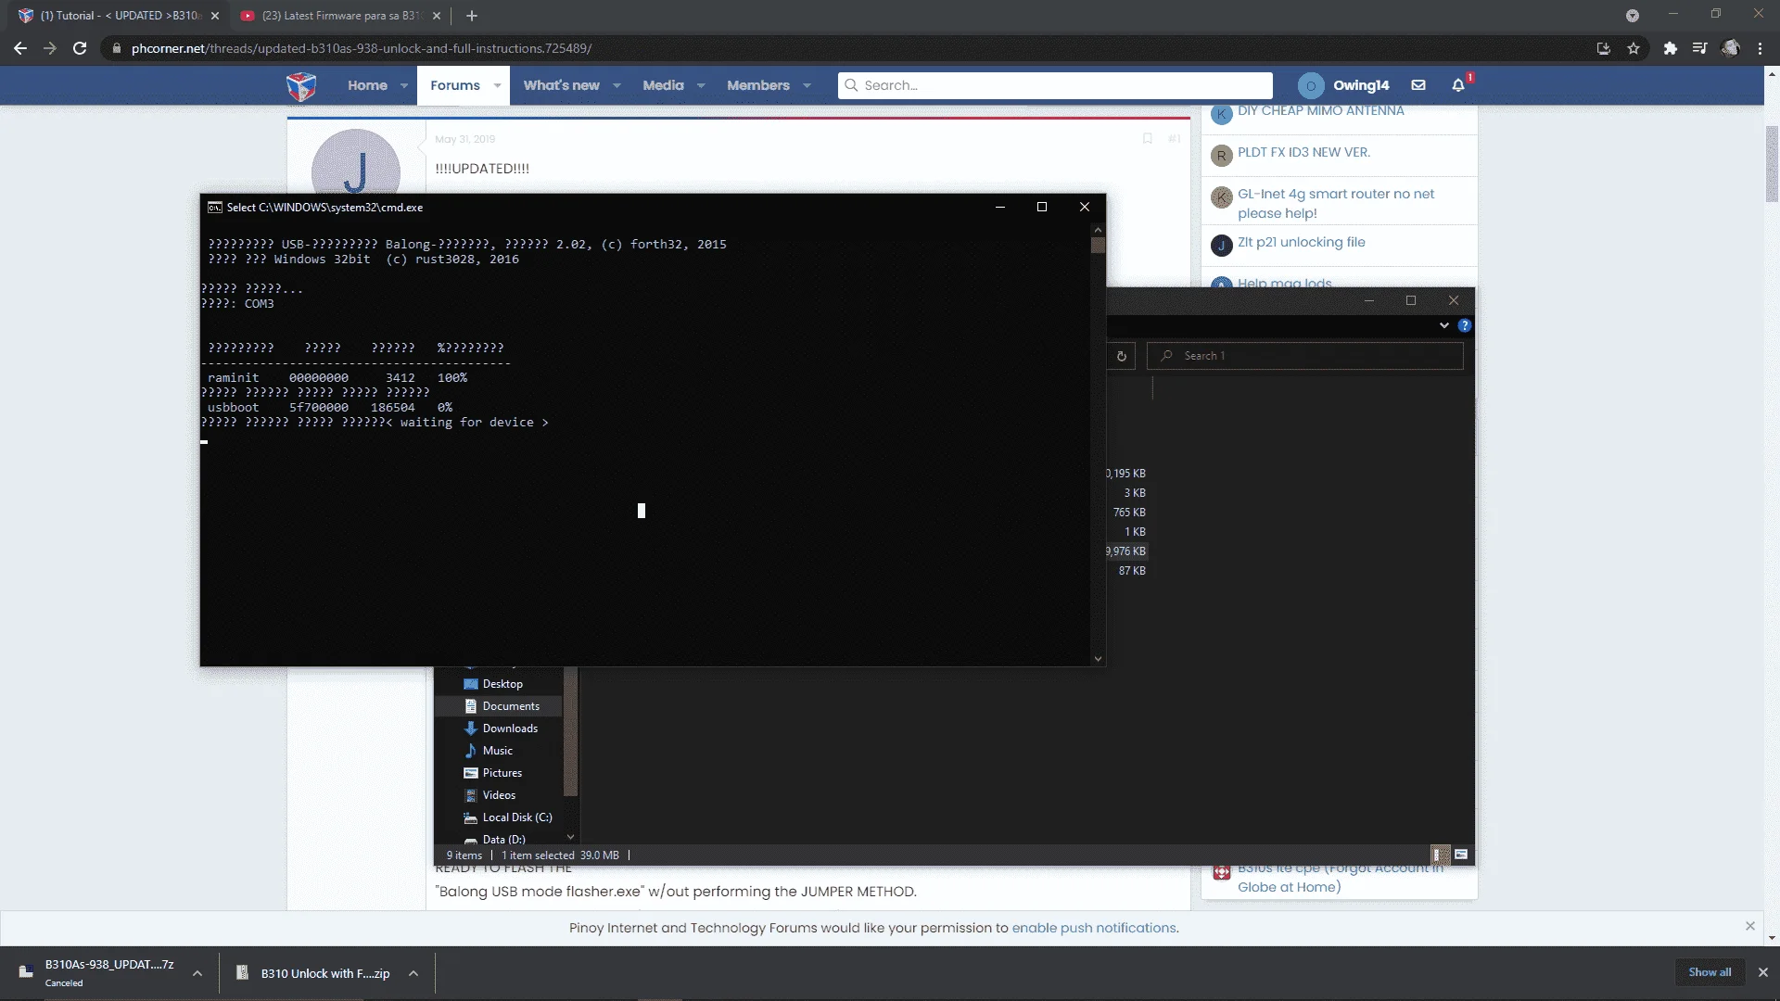Open What's new in the navbar
1780x1001 pixels.
tap(561, 85)
